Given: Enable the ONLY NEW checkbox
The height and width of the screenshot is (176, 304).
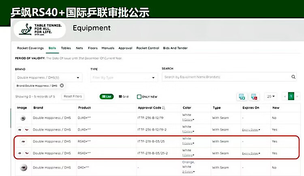Looking at the screenshot, I should click(139, 97).
